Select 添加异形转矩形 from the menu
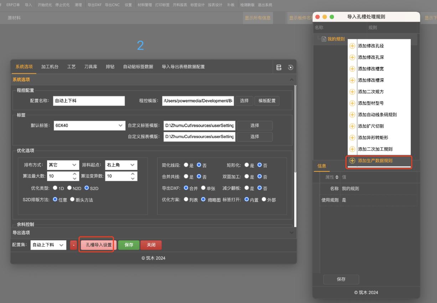 (x=373, y=138)
